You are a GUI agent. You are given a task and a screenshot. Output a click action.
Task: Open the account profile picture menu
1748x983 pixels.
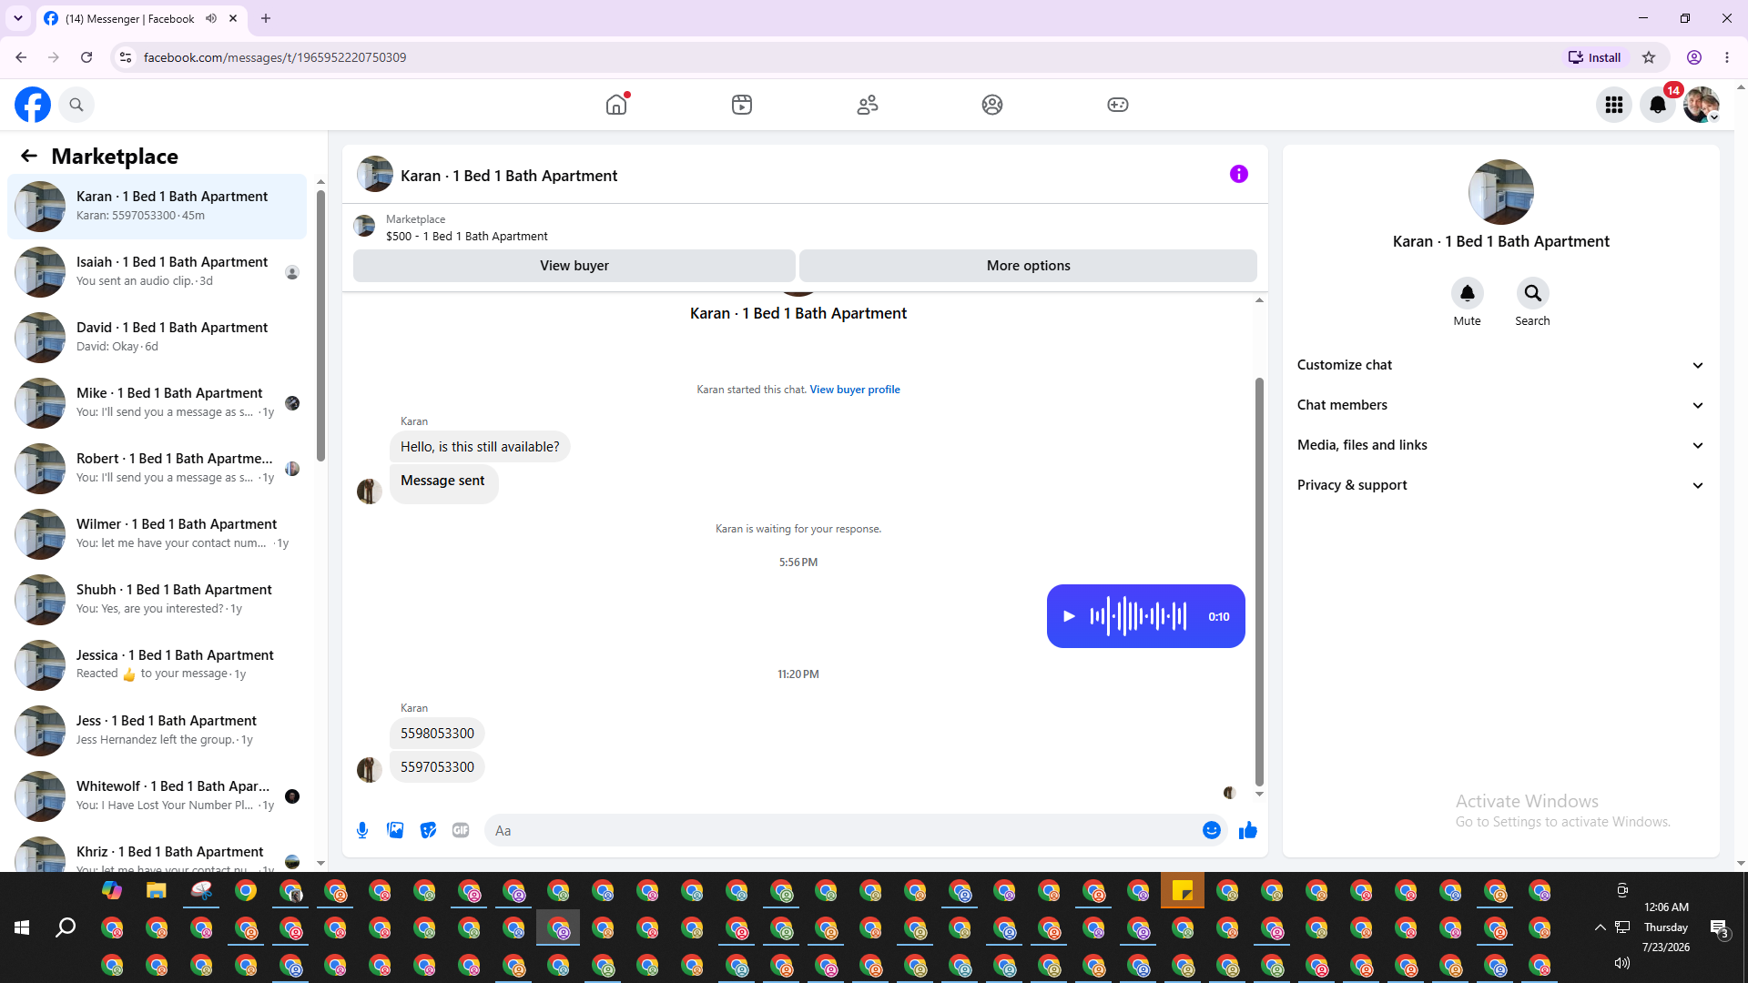coord(1702,105)
